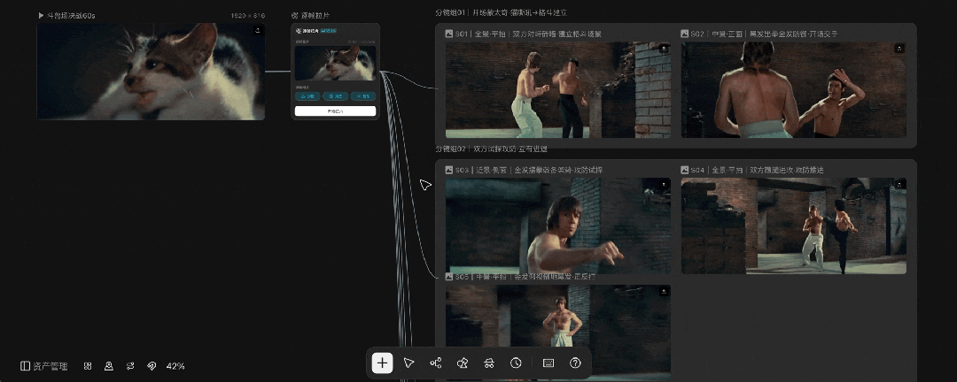Click image icon beside S01 label
The width and height of the screenshot is (957, 382).
448,34
